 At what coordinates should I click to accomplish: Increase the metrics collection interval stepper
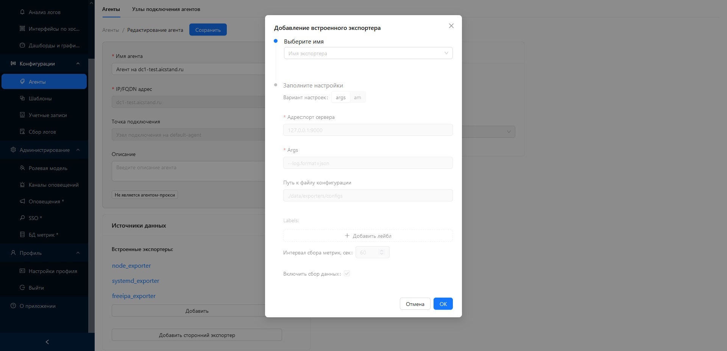click(382, 250)
